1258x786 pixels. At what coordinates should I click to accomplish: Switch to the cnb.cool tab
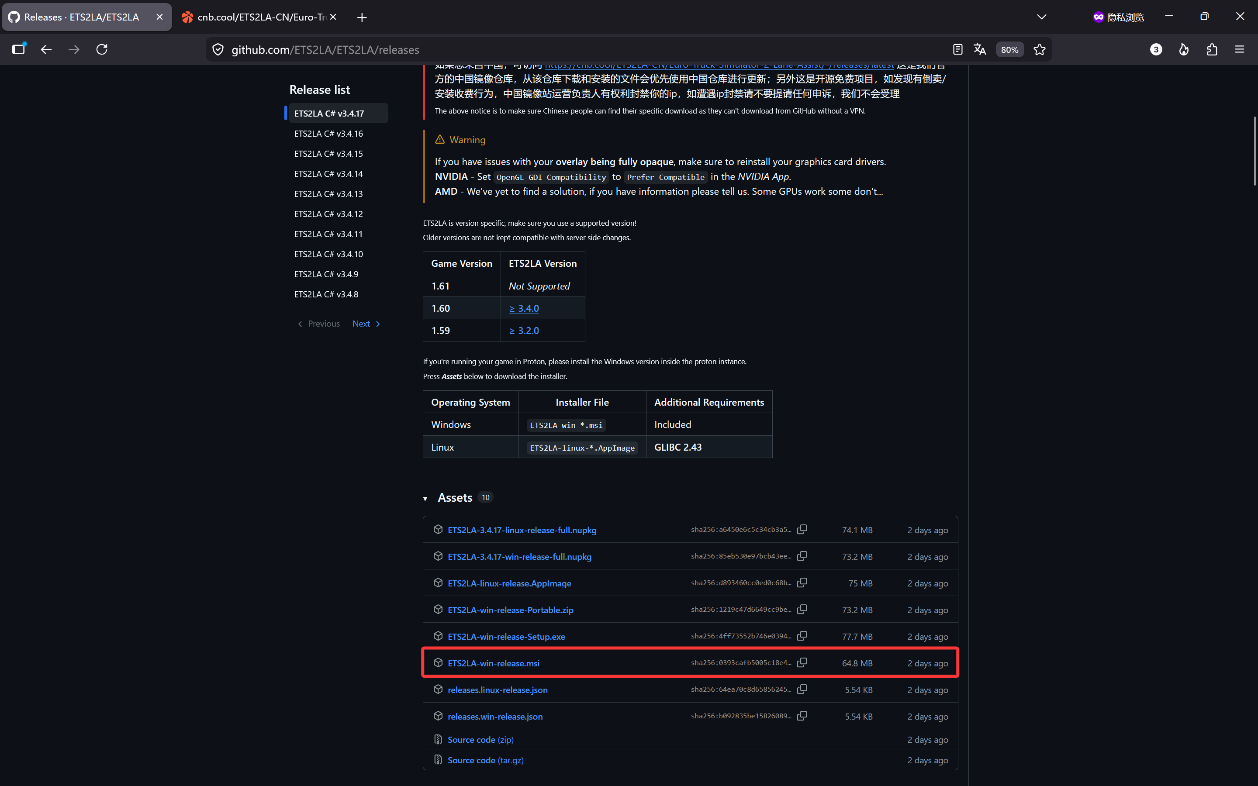pyautogui.click(x=259, y=17)
